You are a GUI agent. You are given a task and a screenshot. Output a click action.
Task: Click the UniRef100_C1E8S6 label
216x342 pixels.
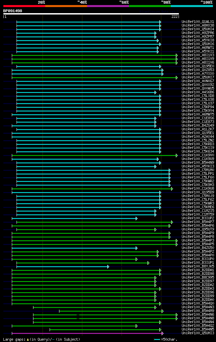(x=198, y=118)
